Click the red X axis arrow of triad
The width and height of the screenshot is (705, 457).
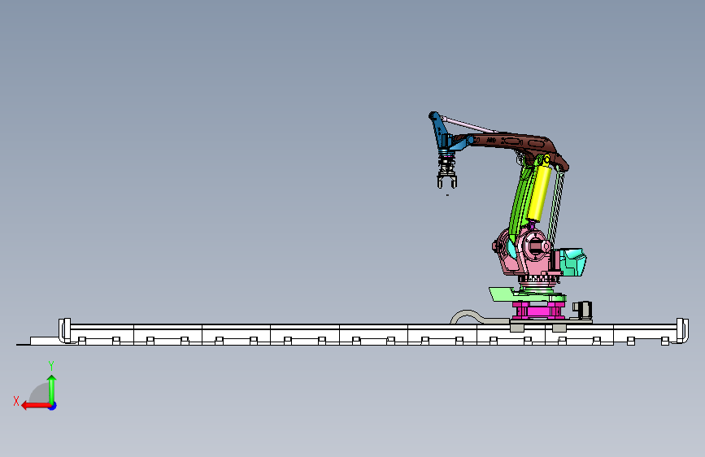click(36, 406)
